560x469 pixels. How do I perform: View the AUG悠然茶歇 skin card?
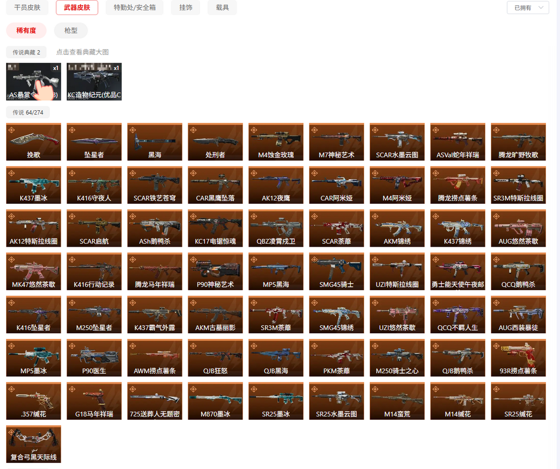pos(518,228)
